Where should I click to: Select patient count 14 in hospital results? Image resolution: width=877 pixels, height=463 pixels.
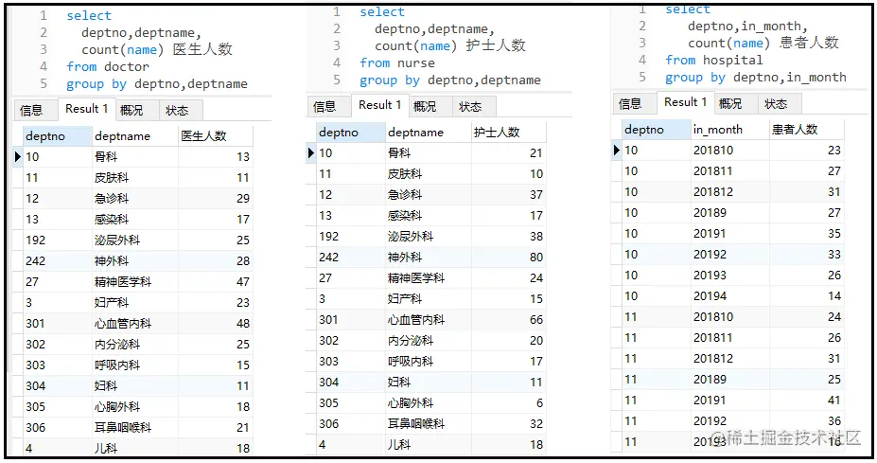[806, 295]
